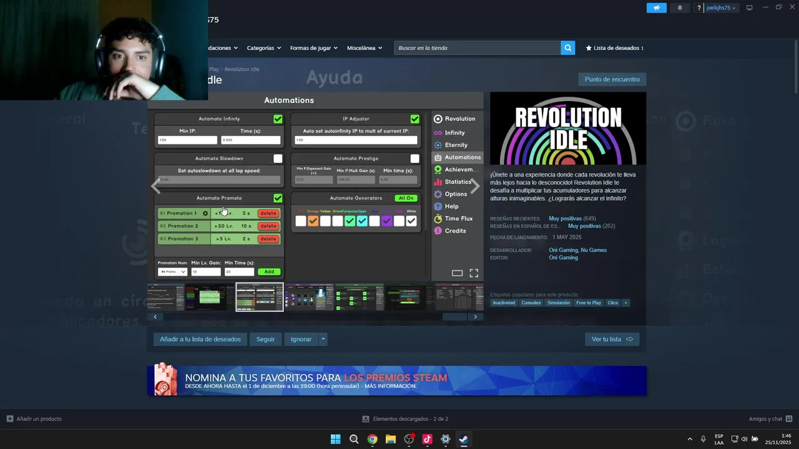
Task: Click the download icon beside Elementos descargados
Action: click(x=366, y=419)
